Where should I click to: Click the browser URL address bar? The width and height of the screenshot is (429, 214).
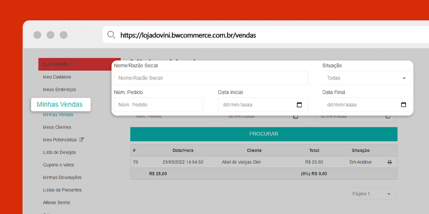point(265,35)
